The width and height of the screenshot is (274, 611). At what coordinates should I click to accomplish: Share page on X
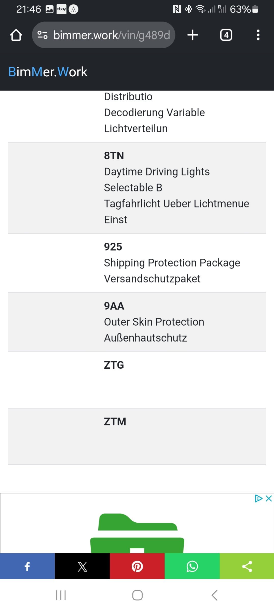(82, 566)
